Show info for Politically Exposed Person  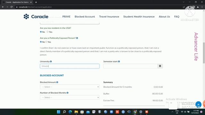point(77,38)
